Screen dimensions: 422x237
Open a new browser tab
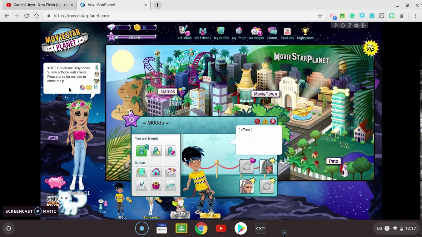[x=157, y=5]
